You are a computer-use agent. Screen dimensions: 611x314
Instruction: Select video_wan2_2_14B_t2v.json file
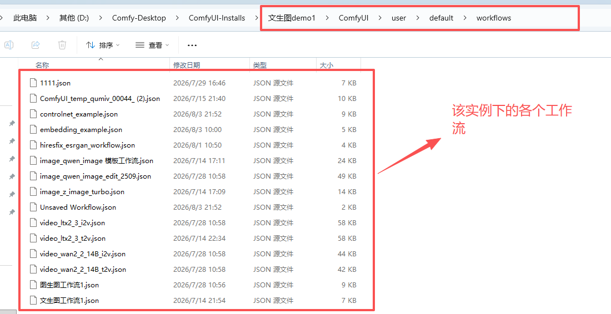click(x=83, y=270)
